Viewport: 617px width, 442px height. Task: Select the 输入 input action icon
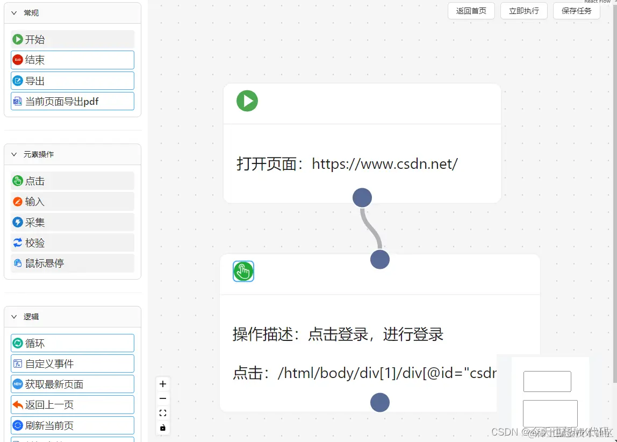pyautogui.click(x=17, y=202)
